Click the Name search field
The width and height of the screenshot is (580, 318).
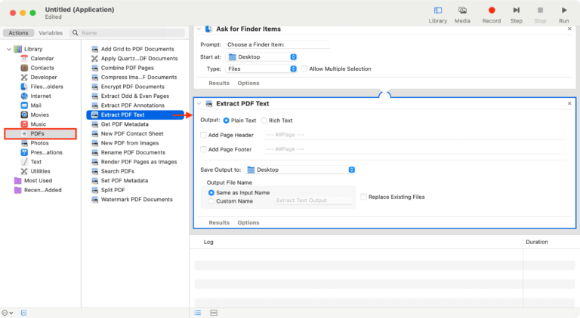click(x=127, y=33)
